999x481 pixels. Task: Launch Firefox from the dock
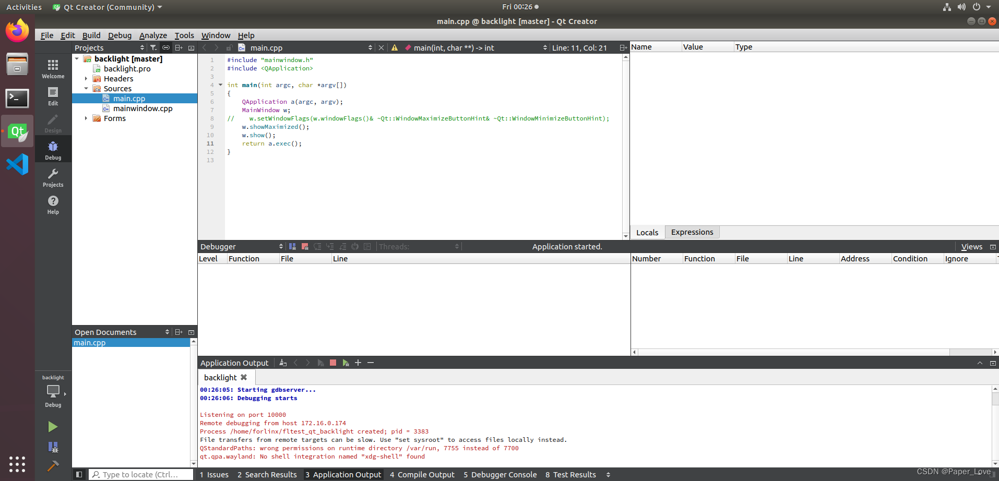(x=17, y=30)
